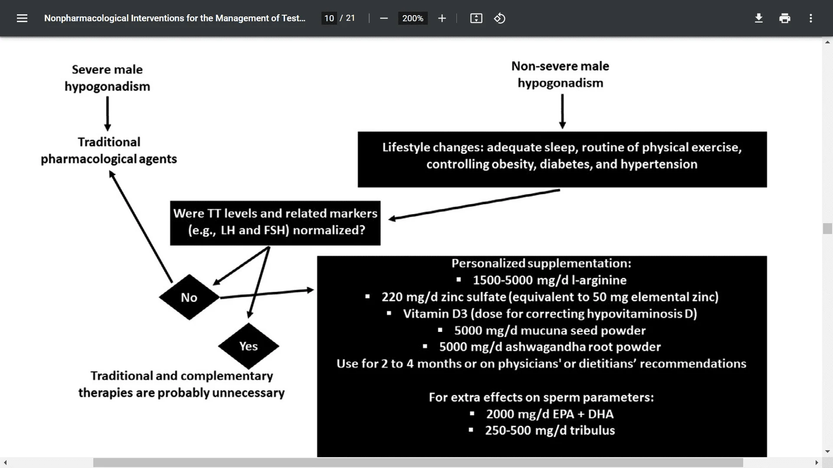Open the more actions menu
Viewport: 833px width, 468px height.
[x=810, y=18]
